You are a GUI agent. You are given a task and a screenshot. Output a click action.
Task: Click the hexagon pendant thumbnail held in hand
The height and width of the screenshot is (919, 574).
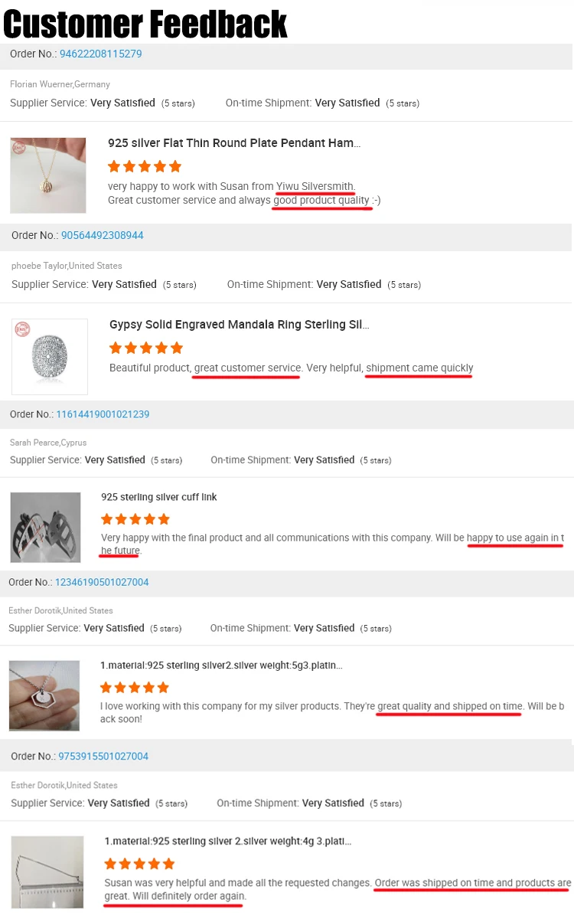[44, 695]
